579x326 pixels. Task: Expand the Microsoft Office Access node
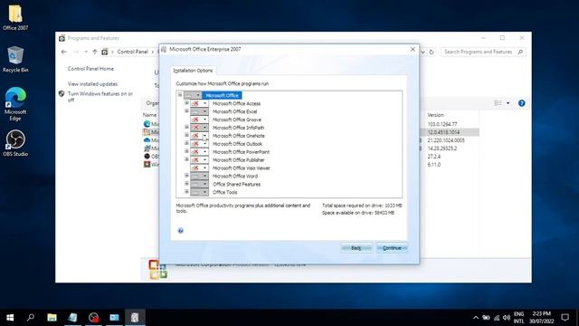tap(186, 103)
